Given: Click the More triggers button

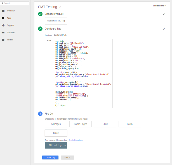Looking at the screenshot, I should (x=56, y=133).
